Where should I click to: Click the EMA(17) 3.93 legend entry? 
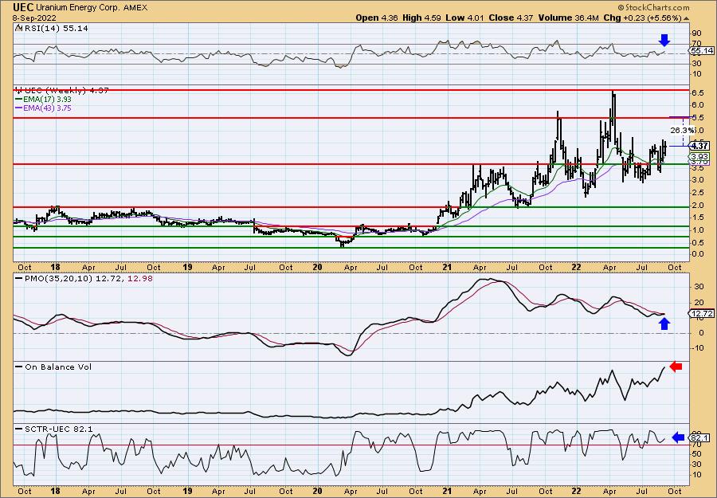coord(49,100)
